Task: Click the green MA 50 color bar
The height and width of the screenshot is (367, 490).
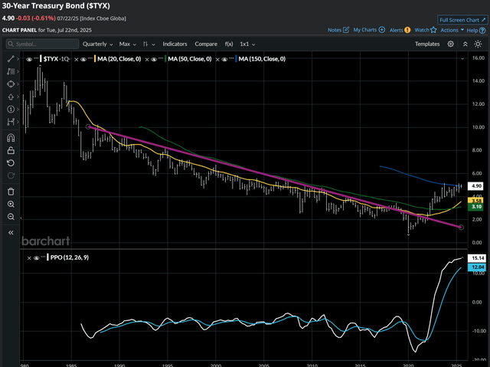Action: tap(165, 59)
